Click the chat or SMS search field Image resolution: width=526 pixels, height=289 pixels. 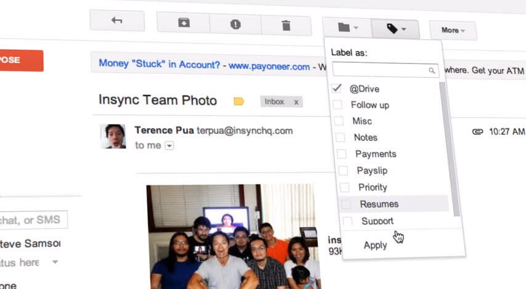click(33, 220)
